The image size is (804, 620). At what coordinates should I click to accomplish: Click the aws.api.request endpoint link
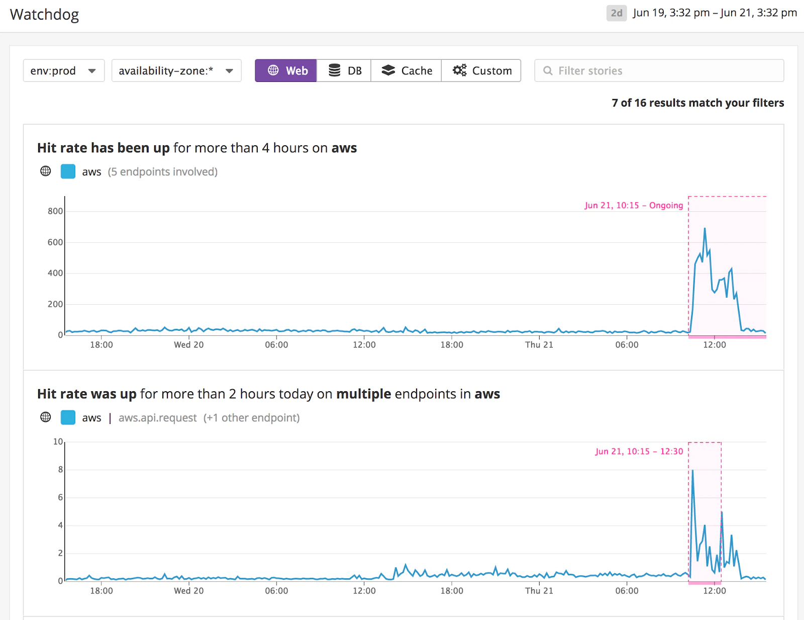157,418
